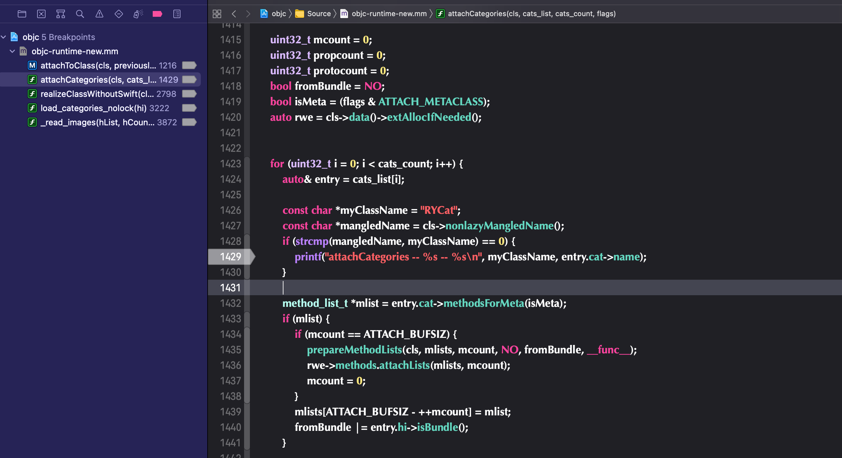Open the Issue navigator warning icon

point(99,14)
